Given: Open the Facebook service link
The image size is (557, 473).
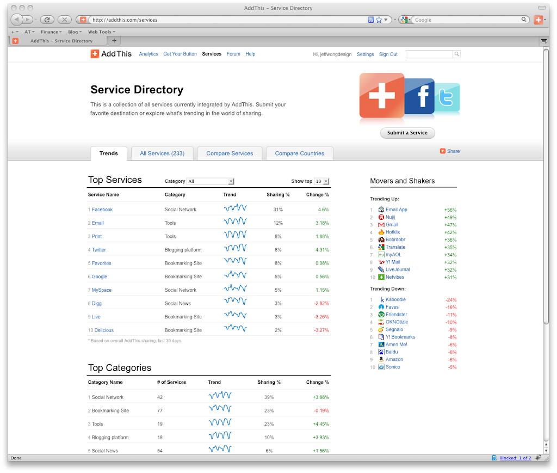Looking at the screenshot, I should (x=102, y=210).
